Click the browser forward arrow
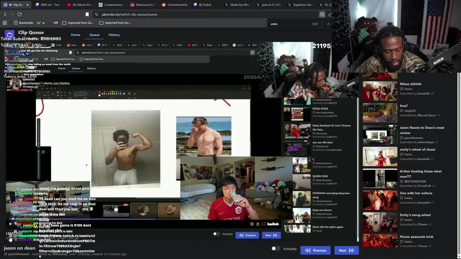Screen dimensions: 461x259 point(12,14)
